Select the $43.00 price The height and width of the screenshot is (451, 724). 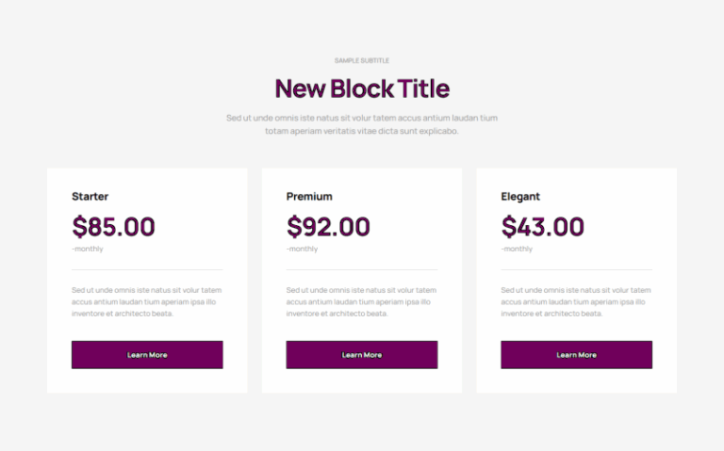[x=543, y=226]
